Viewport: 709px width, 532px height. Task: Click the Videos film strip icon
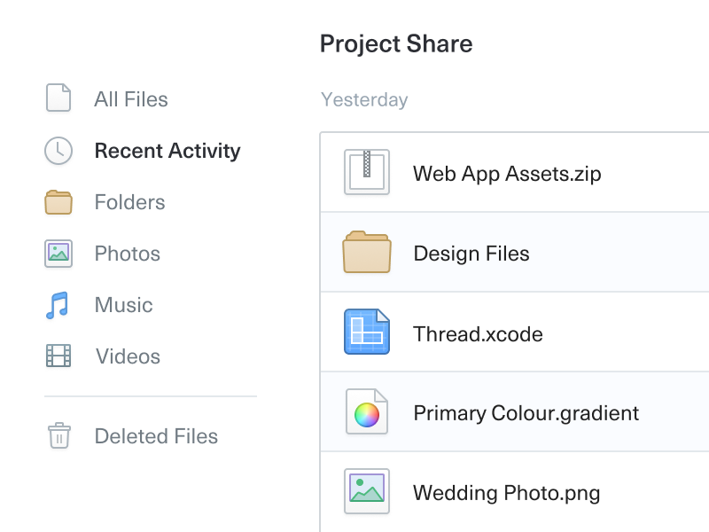point(58,356)
